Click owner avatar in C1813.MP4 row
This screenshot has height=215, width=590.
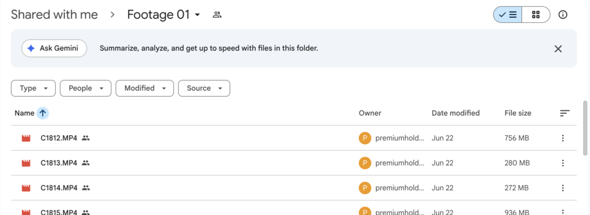coord(365,163)
